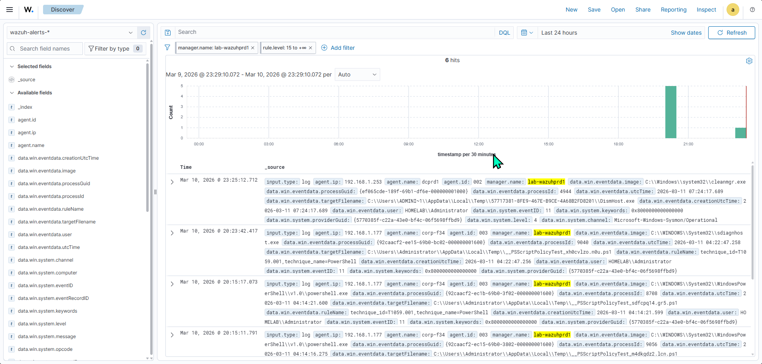This screenshot has width=762, height=364.
Task: Click the tall green histogram bar
Action: coord(671,112)
